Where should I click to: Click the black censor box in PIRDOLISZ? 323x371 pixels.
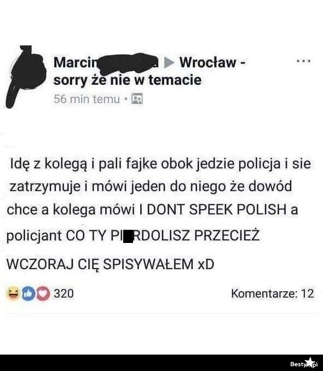tap(128, 236)
